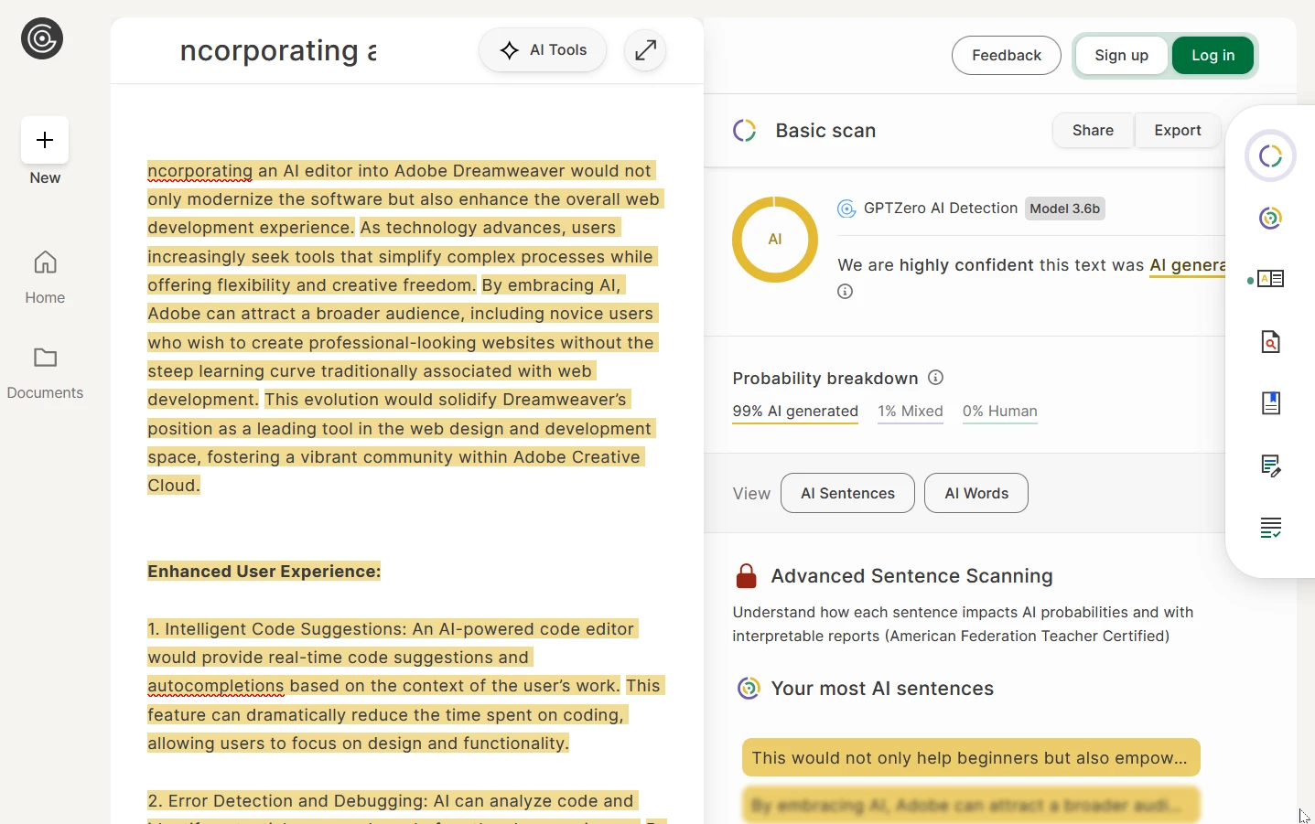Click the 'Basic scan' title

[825, 131]
